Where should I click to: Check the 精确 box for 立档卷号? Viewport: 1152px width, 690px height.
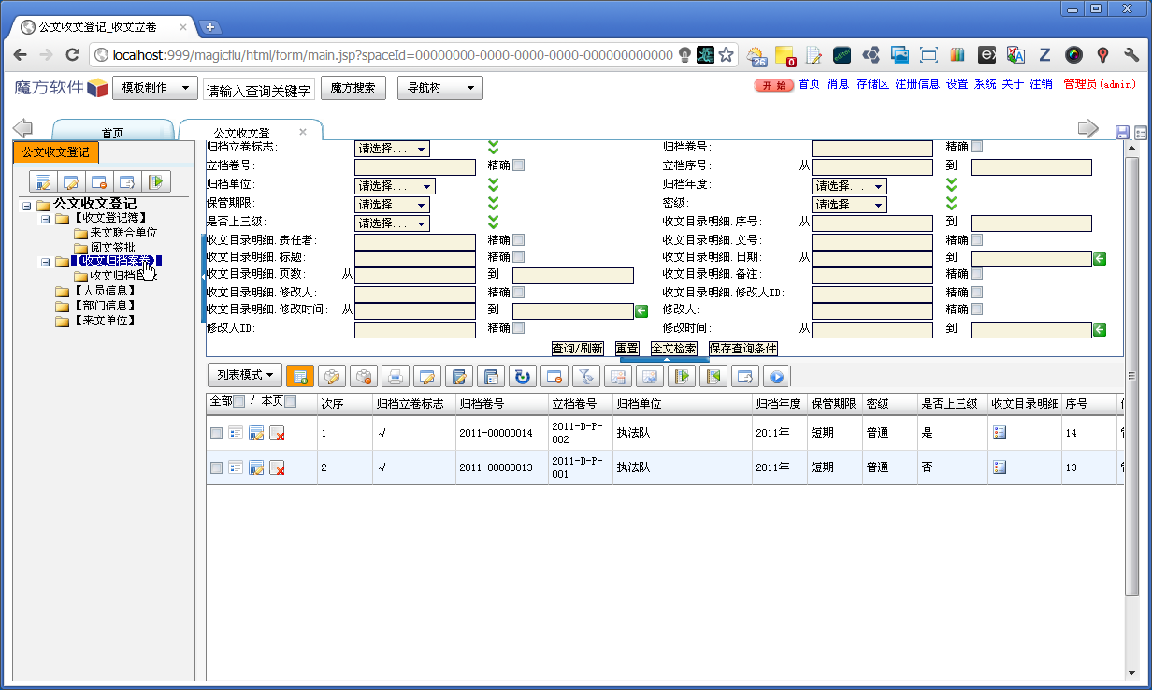click(519, 165)
